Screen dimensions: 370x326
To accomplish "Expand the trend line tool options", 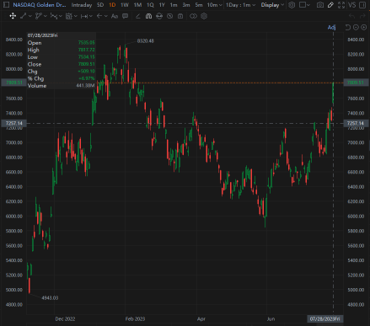I will 29,16.
